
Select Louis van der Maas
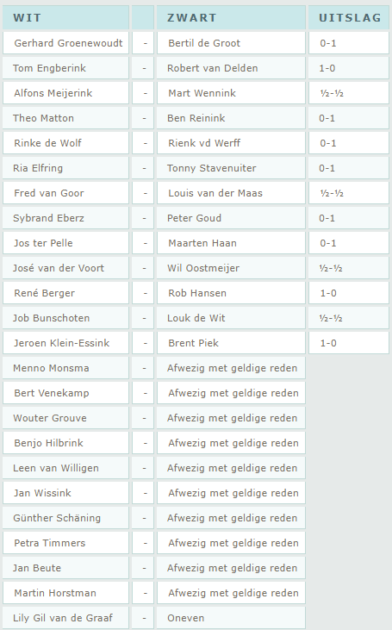215,193
